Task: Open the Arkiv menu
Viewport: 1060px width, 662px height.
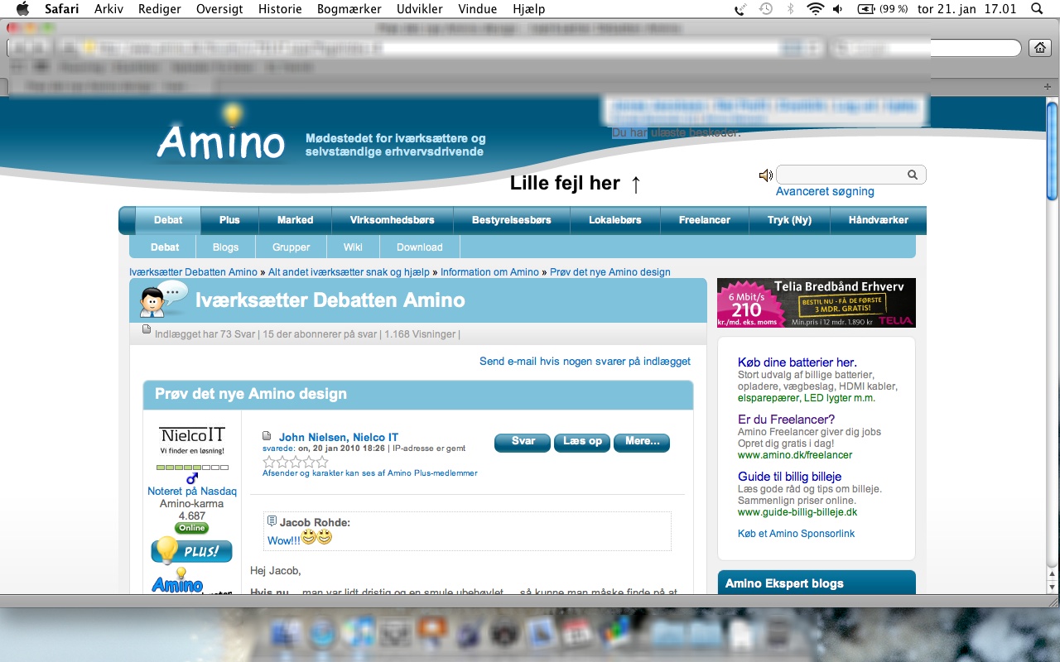Action: pyautogui.click(x=109, y=9)
